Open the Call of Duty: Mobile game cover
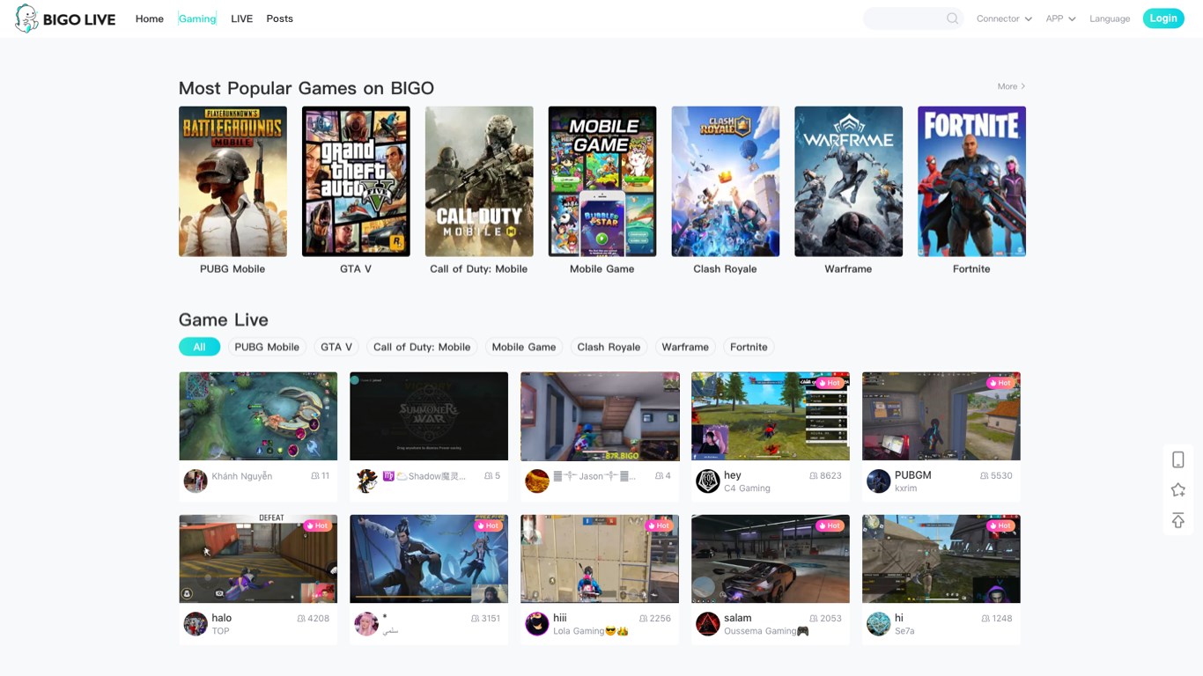This screenshot has width=1203, height=676. point(479,180)
